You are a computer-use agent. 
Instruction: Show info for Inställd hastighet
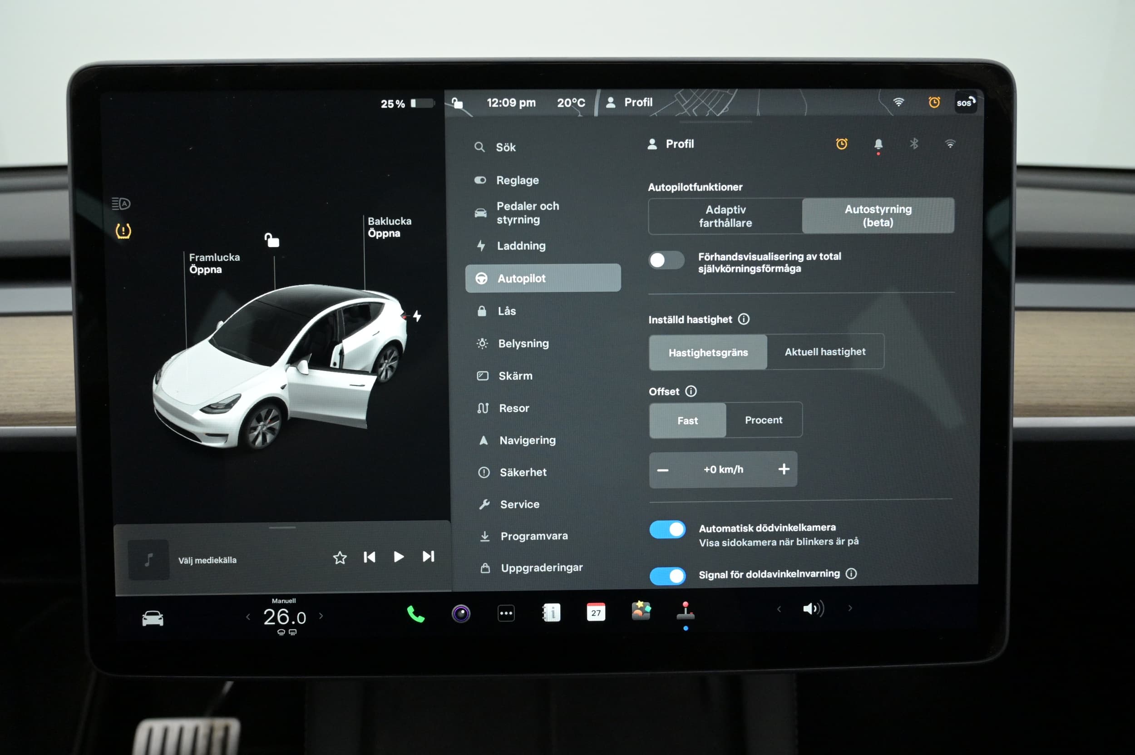point(744,319)
